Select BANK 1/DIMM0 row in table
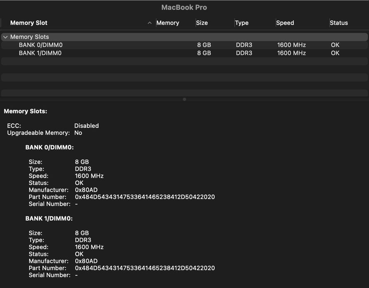The image size is (369, 288). coord(184,53)
